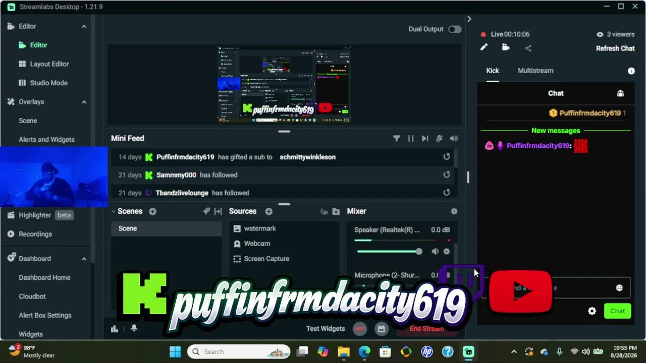Send message with the green Chat button
646x363 pixels.
617,311
